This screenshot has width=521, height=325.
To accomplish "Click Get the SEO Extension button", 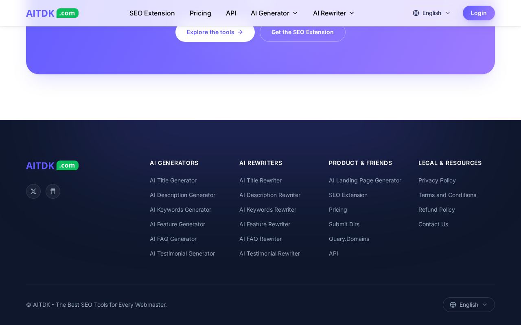I will [x=302, y=32].
